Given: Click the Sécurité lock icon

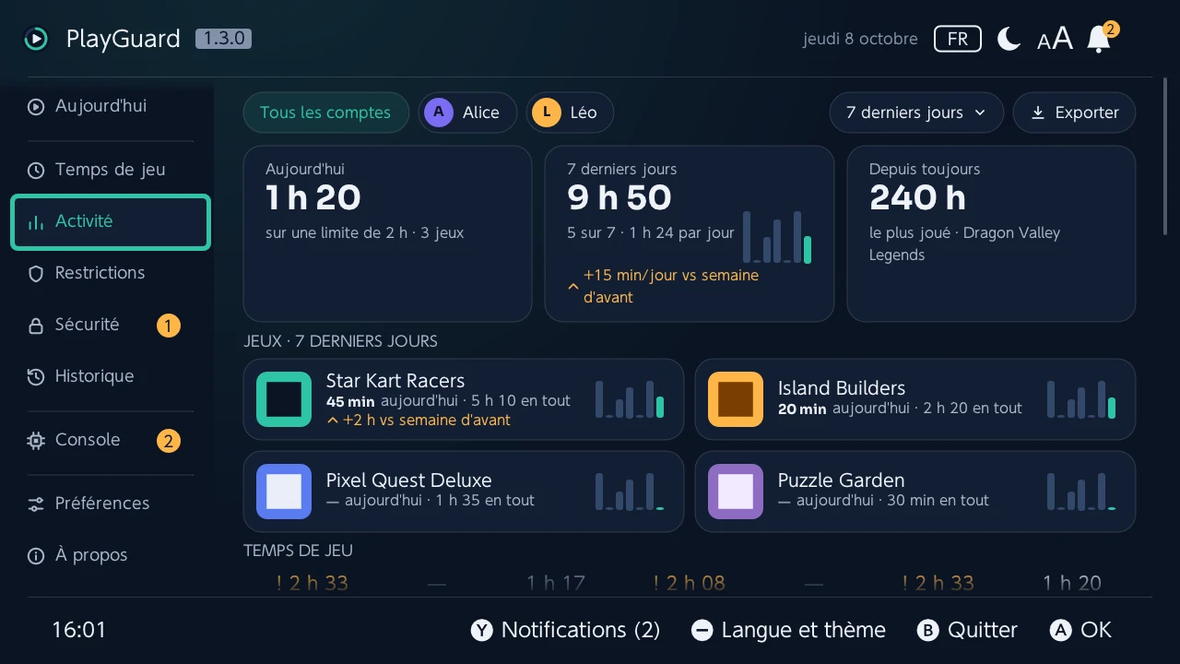Looking at the screenshot, I should click(36, 326).
